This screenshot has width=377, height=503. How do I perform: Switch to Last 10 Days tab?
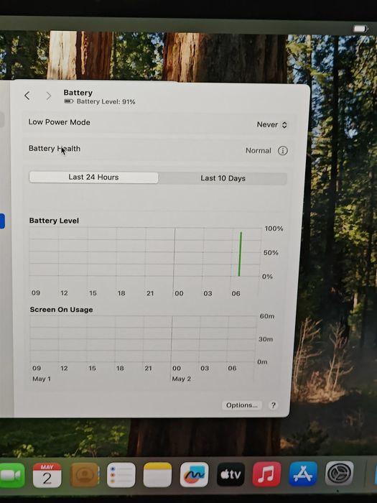click(223, 178)
